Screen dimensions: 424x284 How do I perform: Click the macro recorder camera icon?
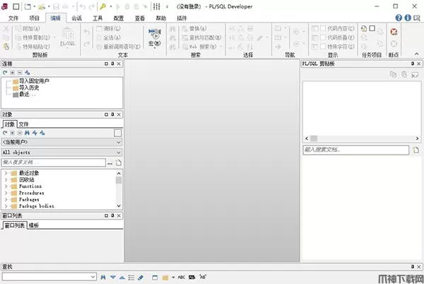(153, 32)
